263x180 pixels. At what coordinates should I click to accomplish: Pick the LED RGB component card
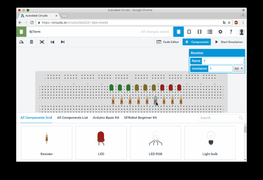pos(155,143)
